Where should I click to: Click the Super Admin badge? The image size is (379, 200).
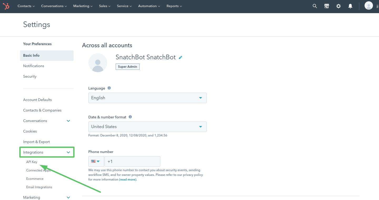[127, 67]
